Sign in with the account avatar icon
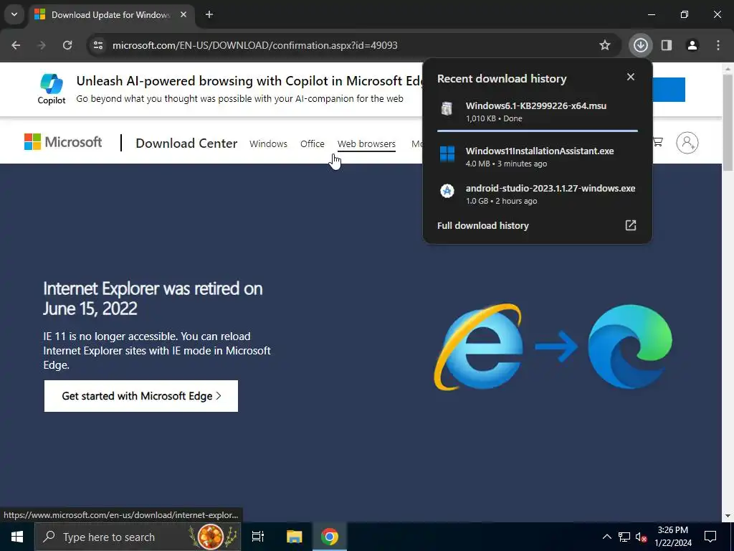This screenshot has height=551, width=734. click(687, 143)
